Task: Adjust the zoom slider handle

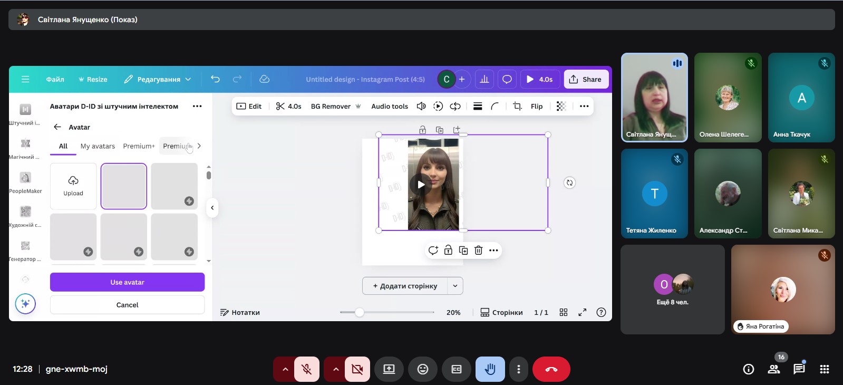Action: pos(360,312)
